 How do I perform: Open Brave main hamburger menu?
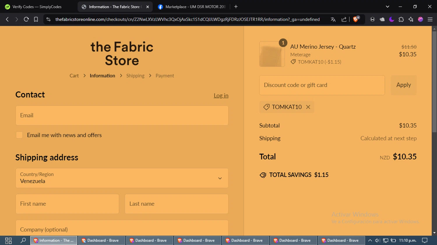pyautogui.click(x=430, y=19)
